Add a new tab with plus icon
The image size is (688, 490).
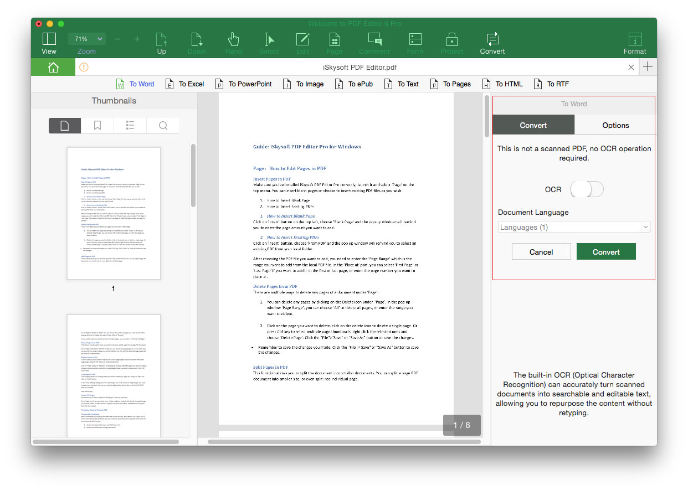pyautogui.click(x=648, y=67)
